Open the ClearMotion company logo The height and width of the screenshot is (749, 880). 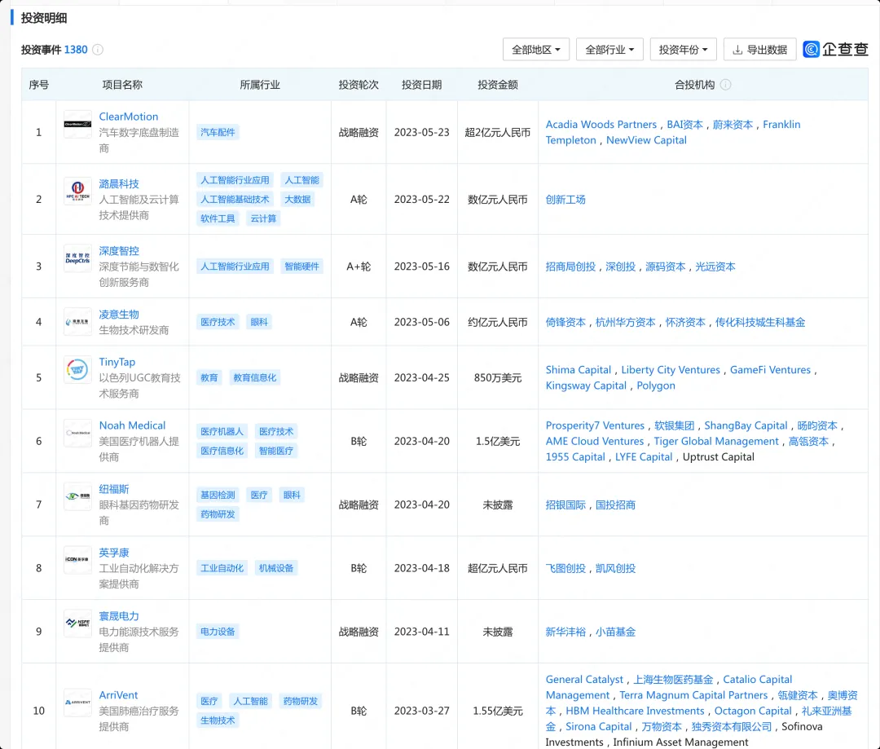[x=77, y=124]
